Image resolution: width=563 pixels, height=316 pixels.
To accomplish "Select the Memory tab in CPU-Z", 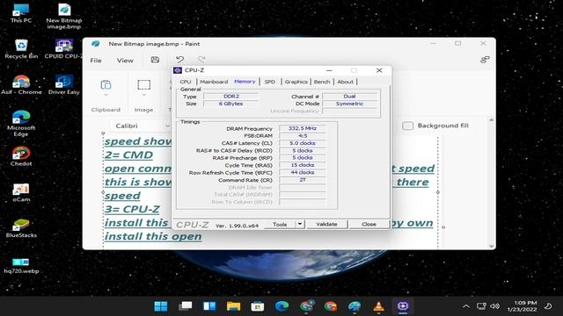I will point(245,82).
